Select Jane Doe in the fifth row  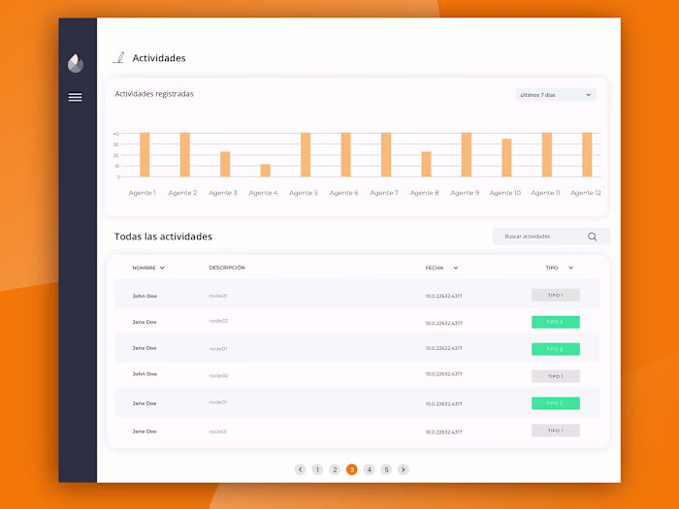tap(145, 403)
